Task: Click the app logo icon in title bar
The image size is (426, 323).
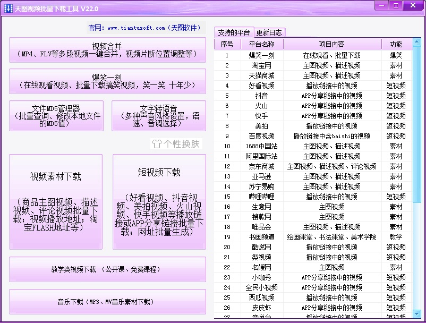Action: click(x=8, y=8)
